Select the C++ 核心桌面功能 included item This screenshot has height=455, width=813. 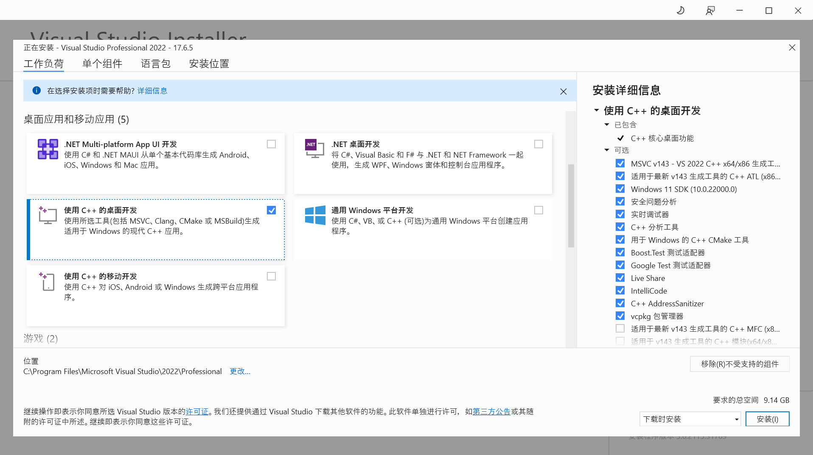click(662, 138)
